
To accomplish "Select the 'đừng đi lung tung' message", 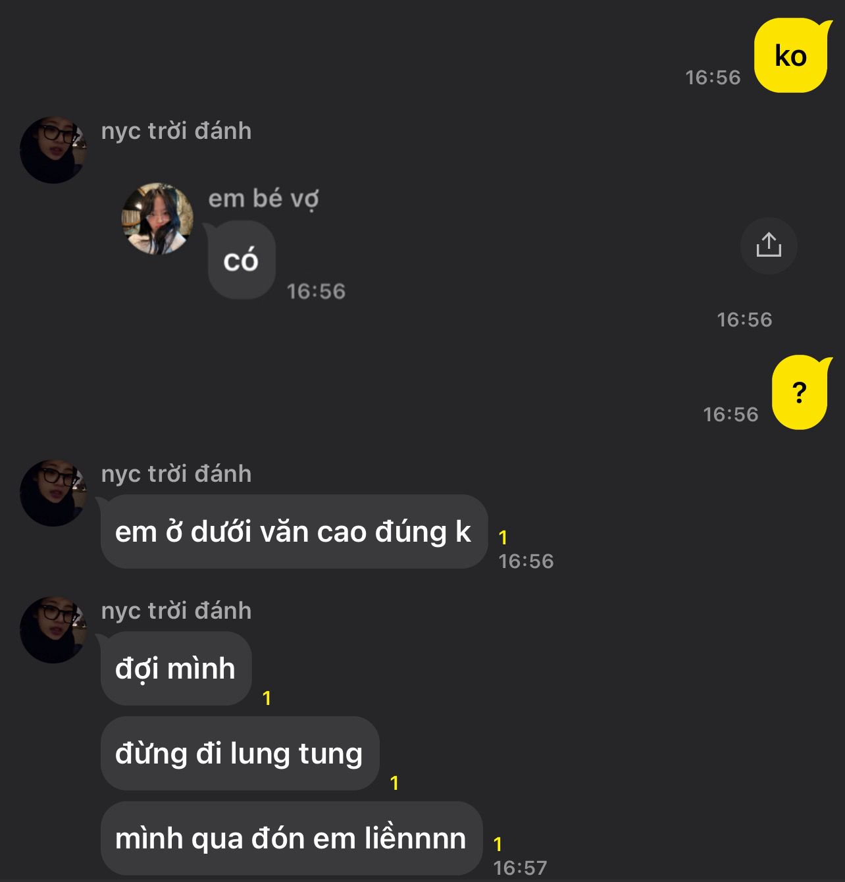I will click(240, 753).
